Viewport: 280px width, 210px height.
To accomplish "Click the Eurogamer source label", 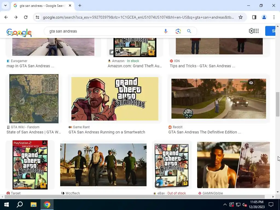I will tap(19, 61).
